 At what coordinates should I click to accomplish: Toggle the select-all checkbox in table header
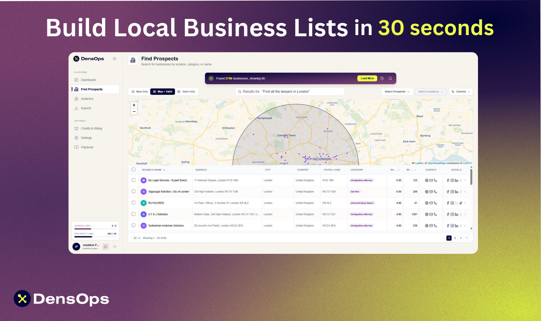click(x=133, y=169)
